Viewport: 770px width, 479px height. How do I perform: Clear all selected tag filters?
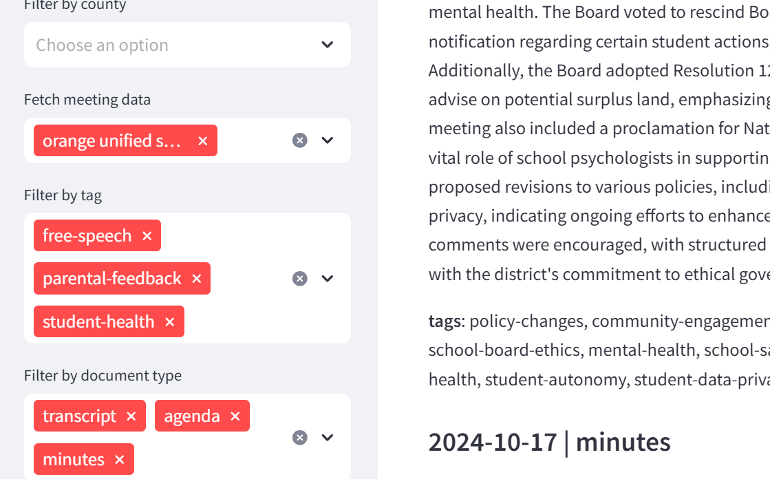(x=299, y=279)
